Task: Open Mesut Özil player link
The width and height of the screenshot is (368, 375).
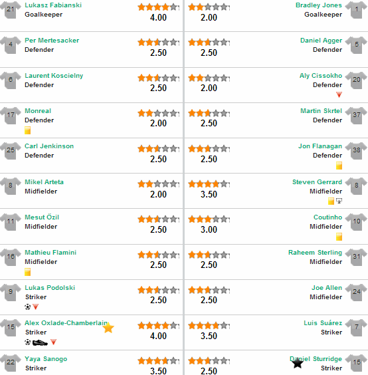Action: coord(42,217)
